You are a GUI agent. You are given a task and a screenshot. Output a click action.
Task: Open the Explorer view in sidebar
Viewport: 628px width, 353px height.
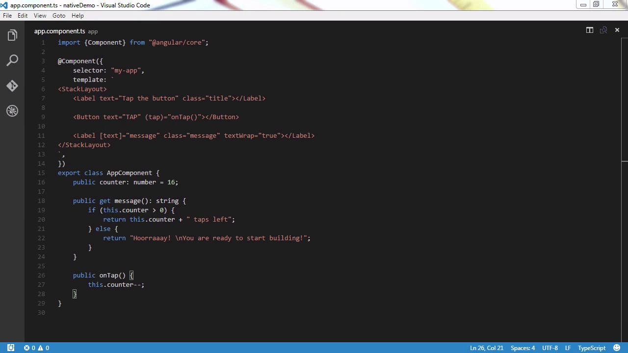click(12, 35)
